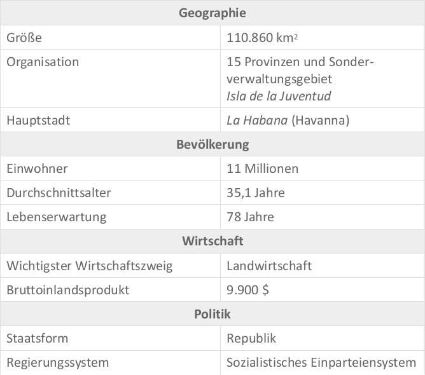Select the Einwohner label cell
This screenshot has width=425, height=375.
point(37,169)
